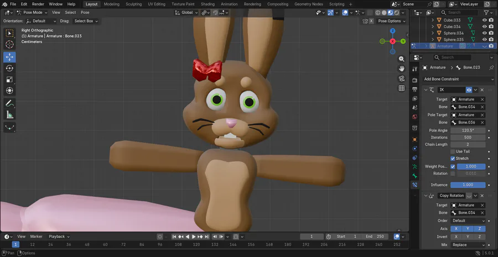Choose the Measure tool

(9, 115)
